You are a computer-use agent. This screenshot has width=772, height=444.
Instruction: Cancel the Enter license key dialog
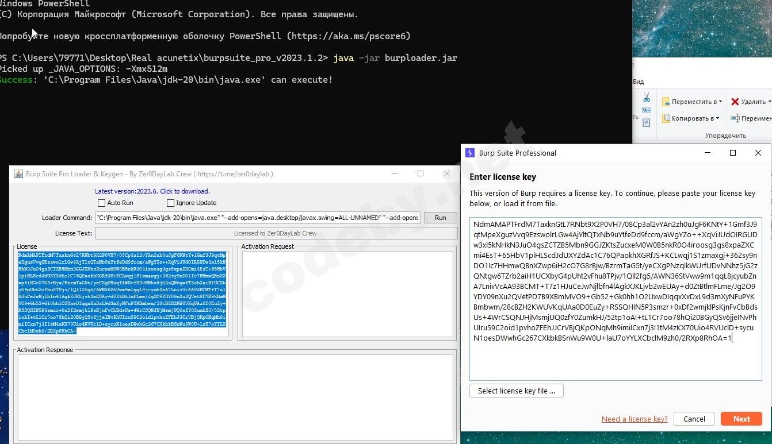[694, 419]
